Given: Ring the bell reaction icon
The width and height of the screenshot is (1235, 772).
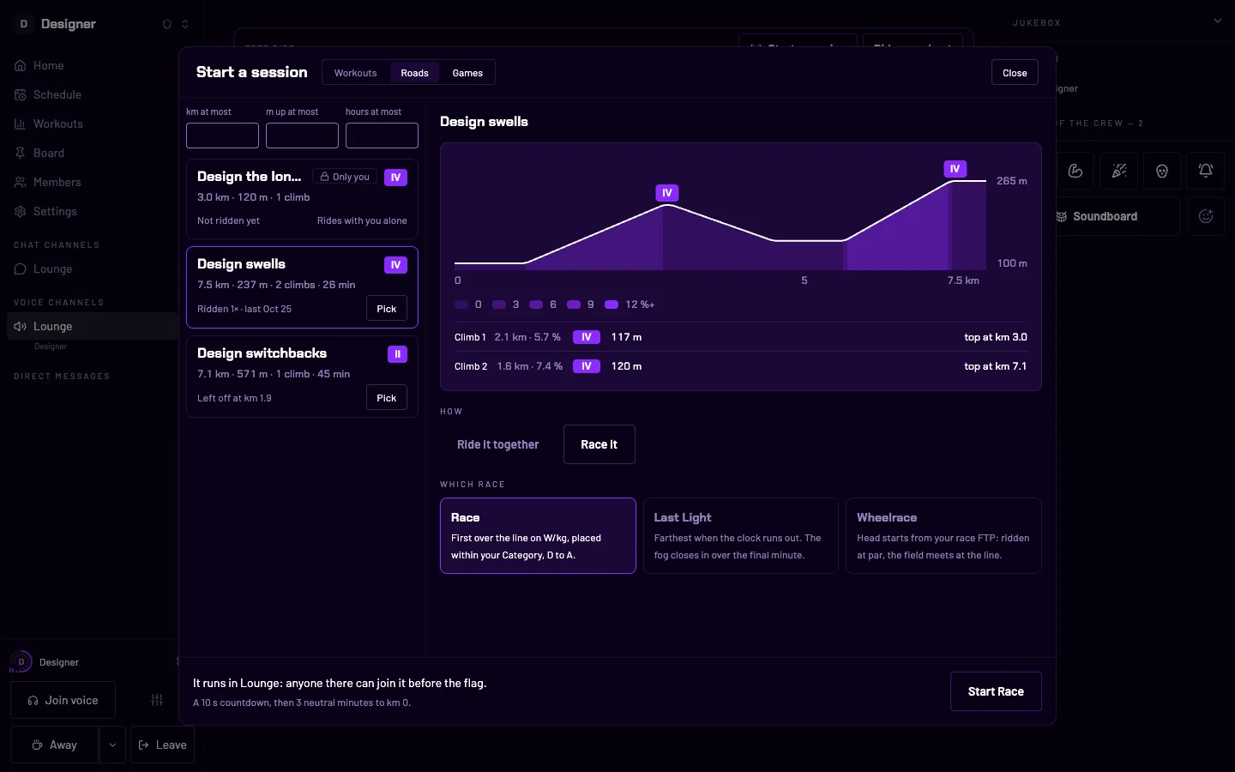Looking at the screenshot, I should click(1206, 171).
